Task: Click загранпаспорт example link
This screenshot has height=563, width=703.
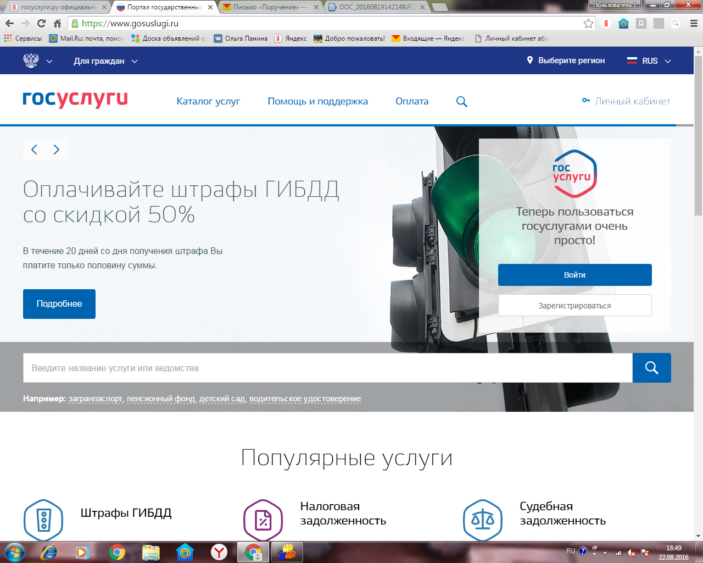Action: coord(96,399)
